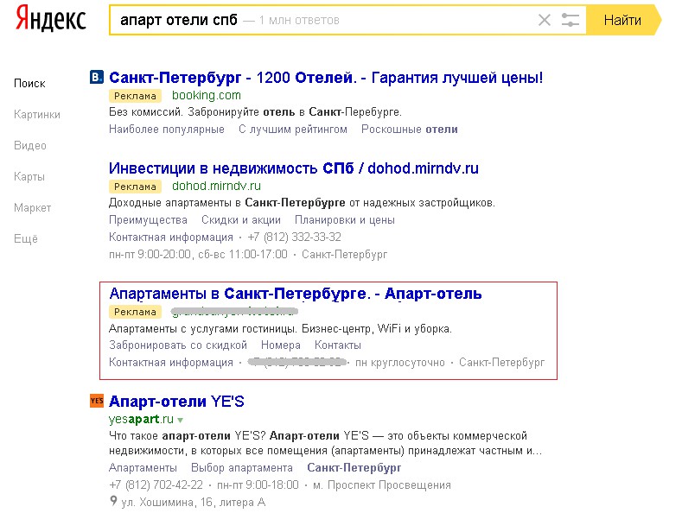Switch to Видео section
This screenshot has height=513, width=682.
point(30,145)
